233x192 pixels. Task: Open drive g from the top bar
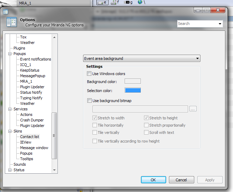pyautogui.click(x=128, y=2)
